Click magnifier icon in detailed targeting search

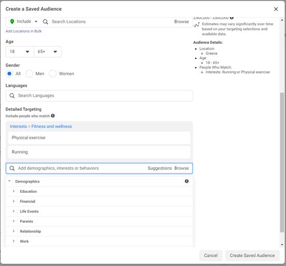click(12, 169)
